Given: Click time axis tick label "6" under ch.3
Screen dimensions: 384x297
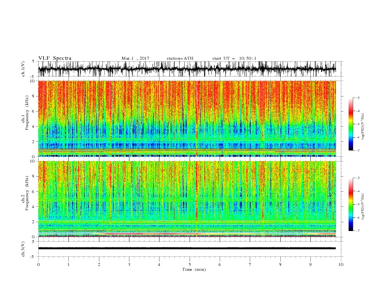Looking at the screenshot, I should point(220,264).
